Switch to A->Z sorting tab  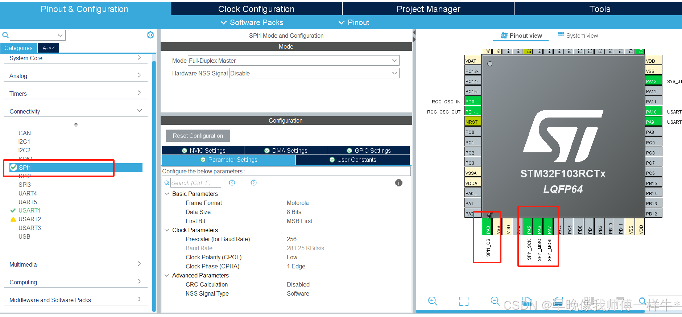pyautogui.click(x=49, y=48)
